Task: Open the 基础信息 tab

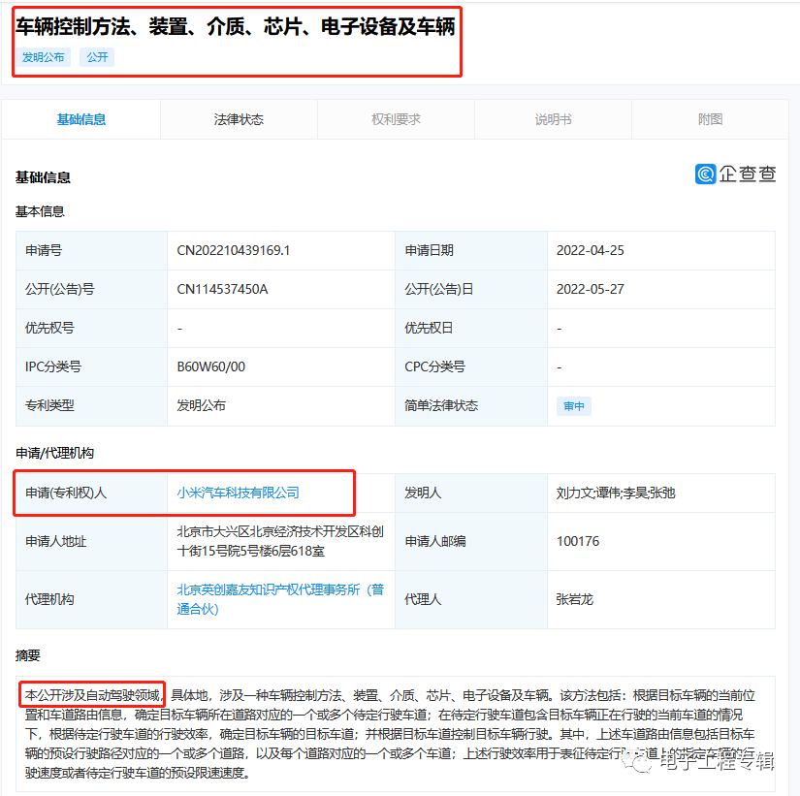Action: [x=81, y=119]
